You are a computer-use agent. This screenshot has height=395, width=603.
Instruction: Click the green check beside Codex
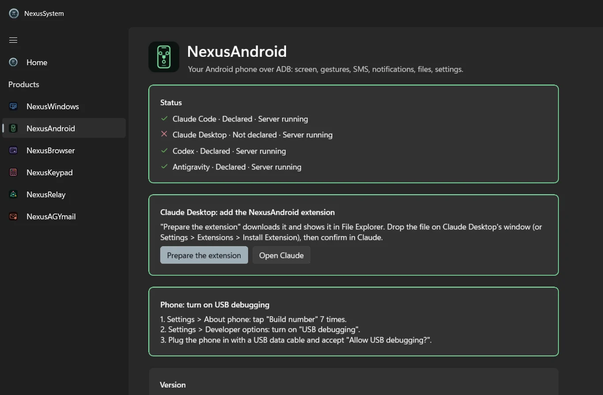(x=164, y=151)
